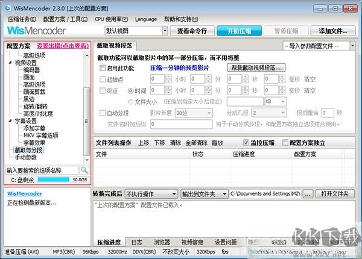Select 黑边 in the settings tree

click(29, 99)
